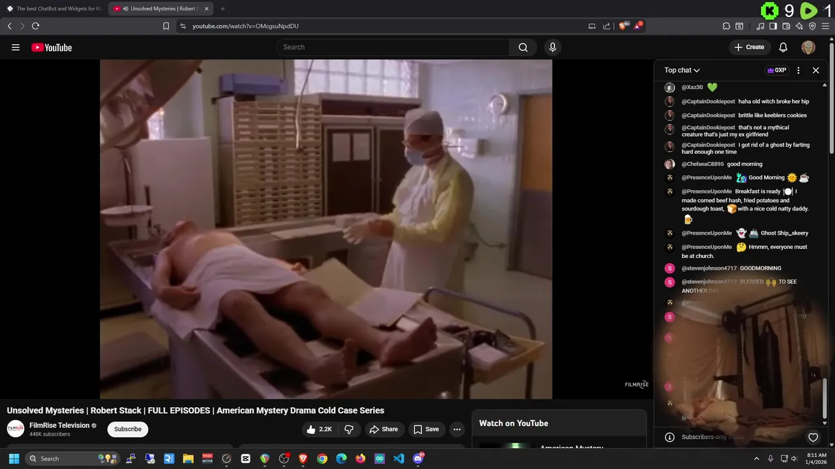Go back to previous page
The height and width of the screenshot is (469, 835).
click(x=9, y=26)
